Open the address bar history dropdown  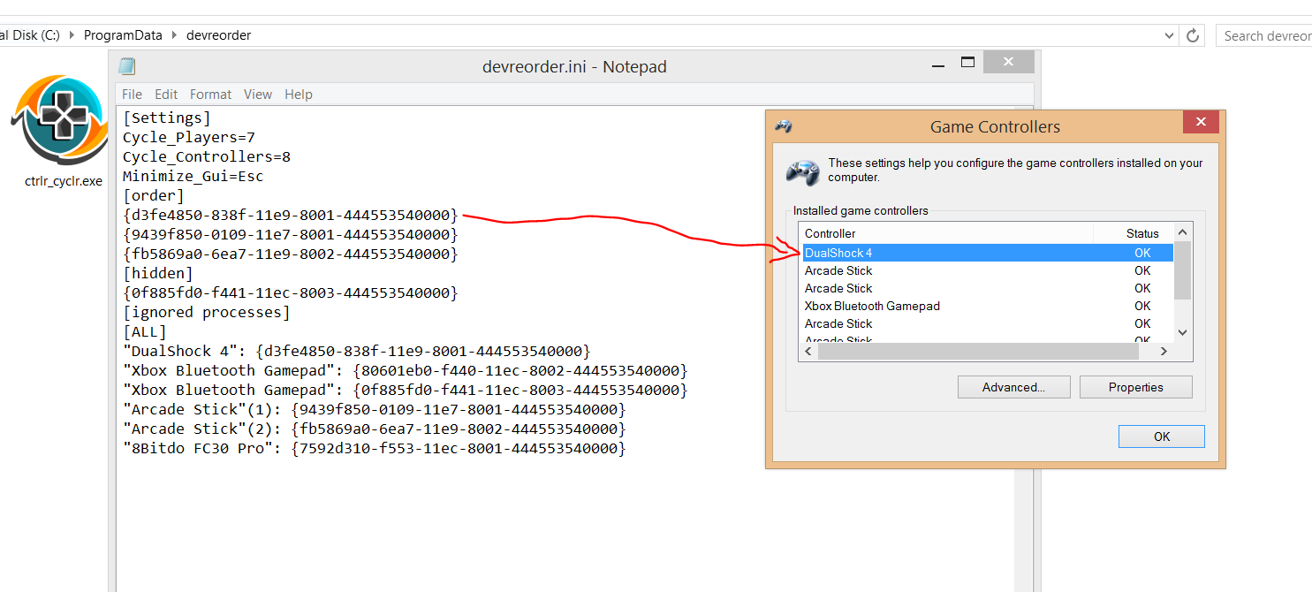[x=1169, y=35]
